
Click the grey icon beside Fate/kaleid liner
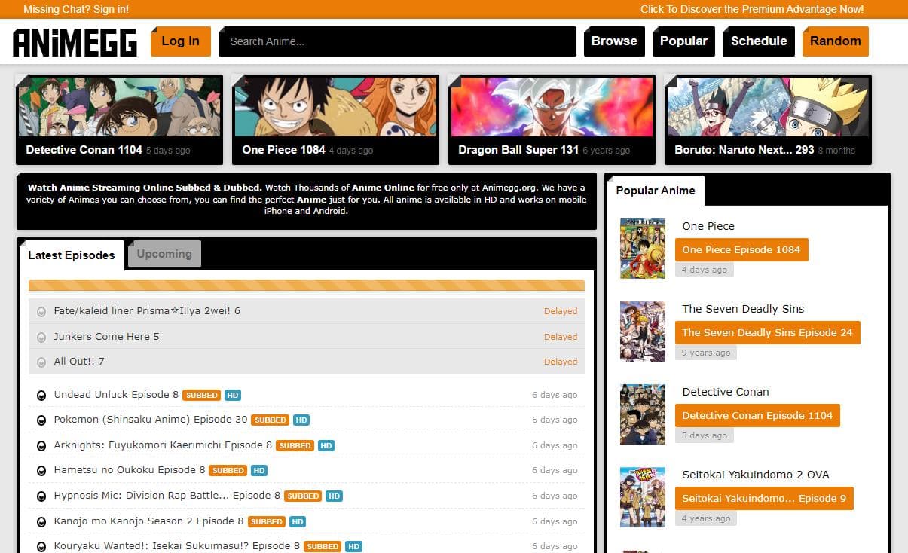click(x=41, y=311)
